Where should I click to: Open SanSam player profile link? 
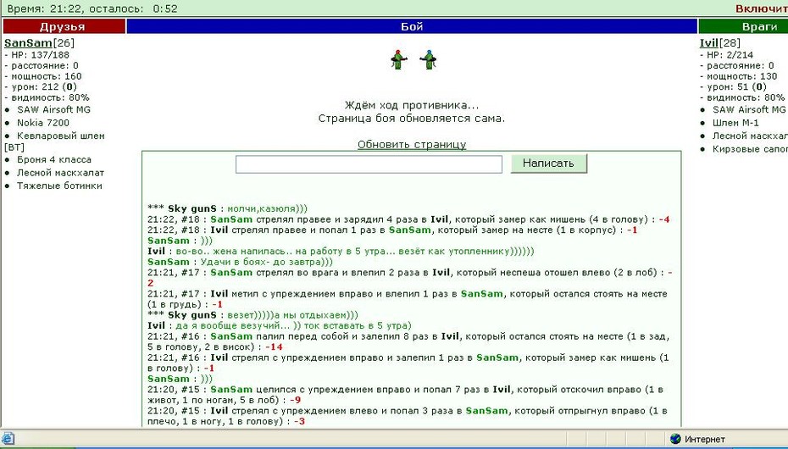28,43
